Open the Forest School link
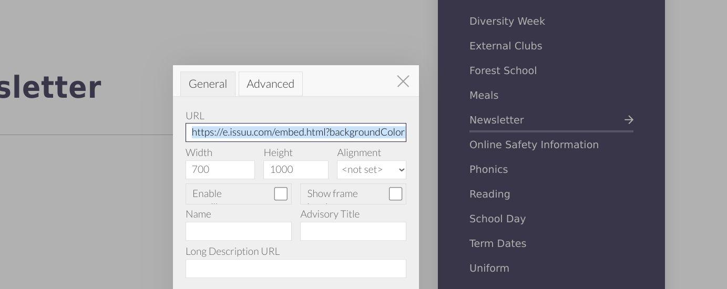Image resolution: width=727 pixels, height=289 pixels. tap(503, 71)
